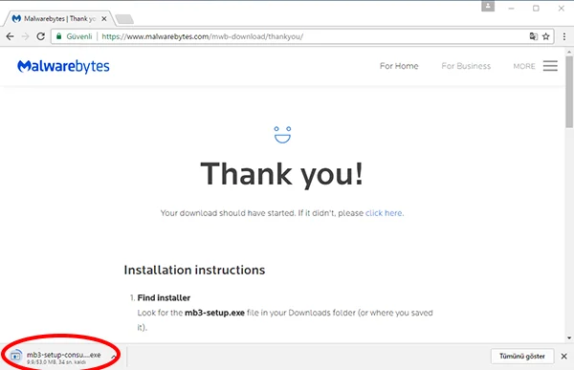Viewport: 574px width, 370px height.
Task: Open the translate page icon in address bar
Action: [x=534, y=36]
